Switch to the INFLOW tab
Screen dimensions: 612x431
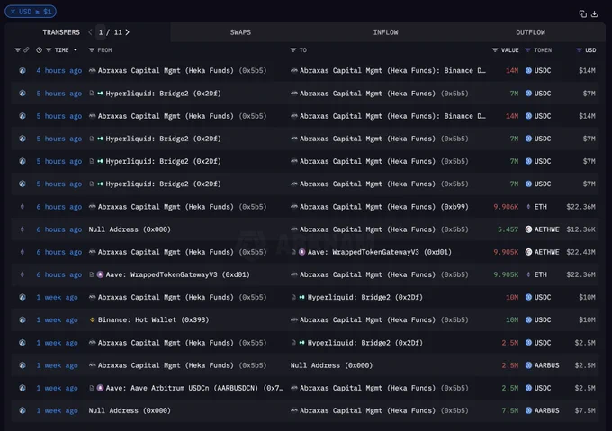385,32
